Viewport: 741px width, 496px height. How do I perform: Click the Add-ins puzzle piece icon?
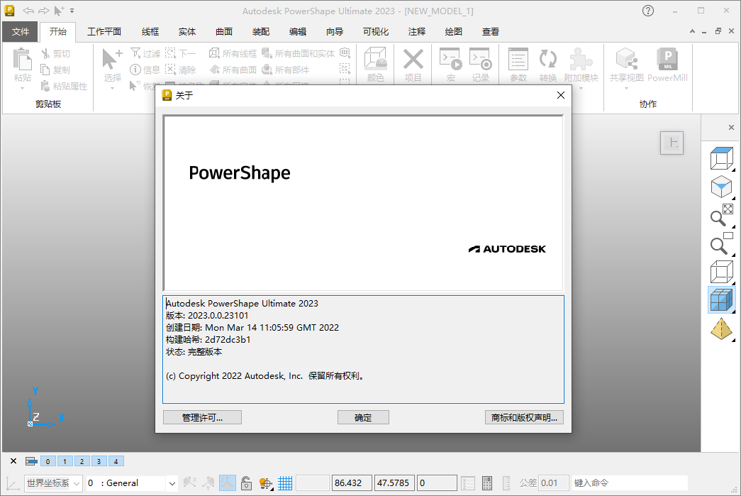(581, 59)
